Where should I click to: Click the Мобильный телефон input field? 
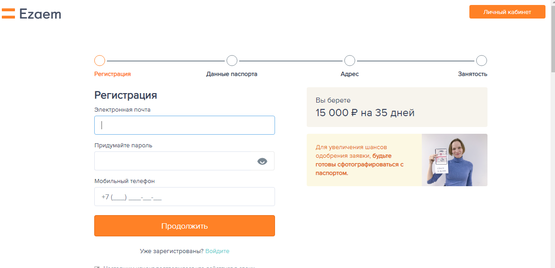point(184,197)
